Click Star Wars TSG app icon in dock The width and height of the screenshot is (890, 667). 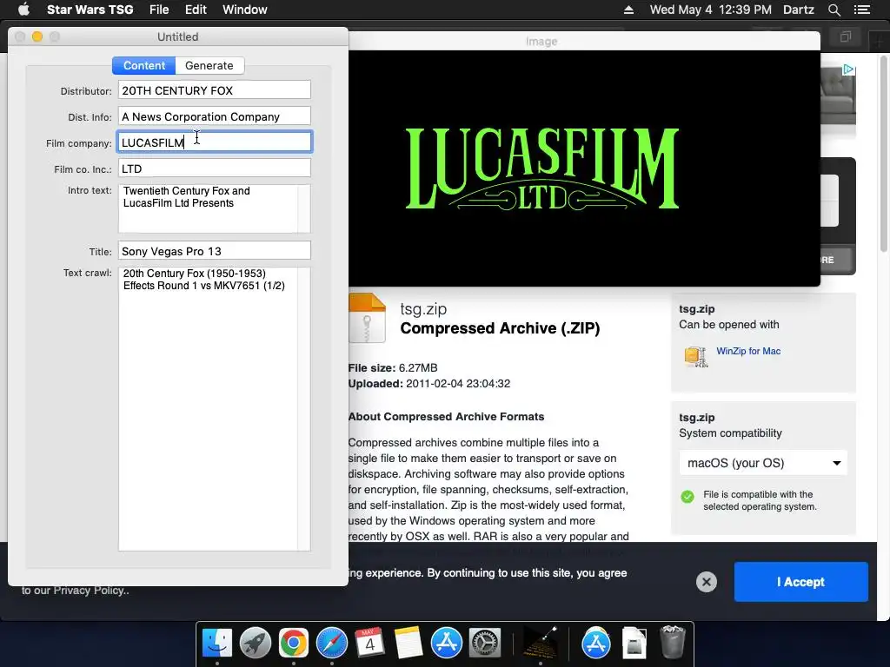[540, 643]
